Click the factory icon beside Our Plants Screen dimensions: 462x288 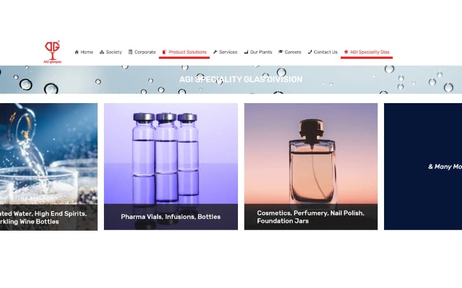(x=246, y=52)
